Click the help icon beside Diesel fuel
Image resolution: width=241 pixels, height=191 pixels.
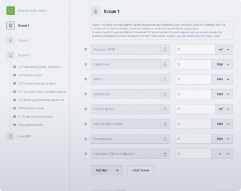(86, 65)
